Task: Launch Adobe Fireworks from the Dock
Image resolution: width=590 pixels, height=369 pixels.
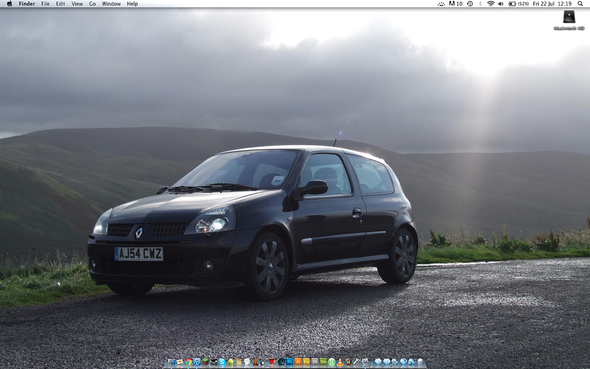Action: [307, 362]
